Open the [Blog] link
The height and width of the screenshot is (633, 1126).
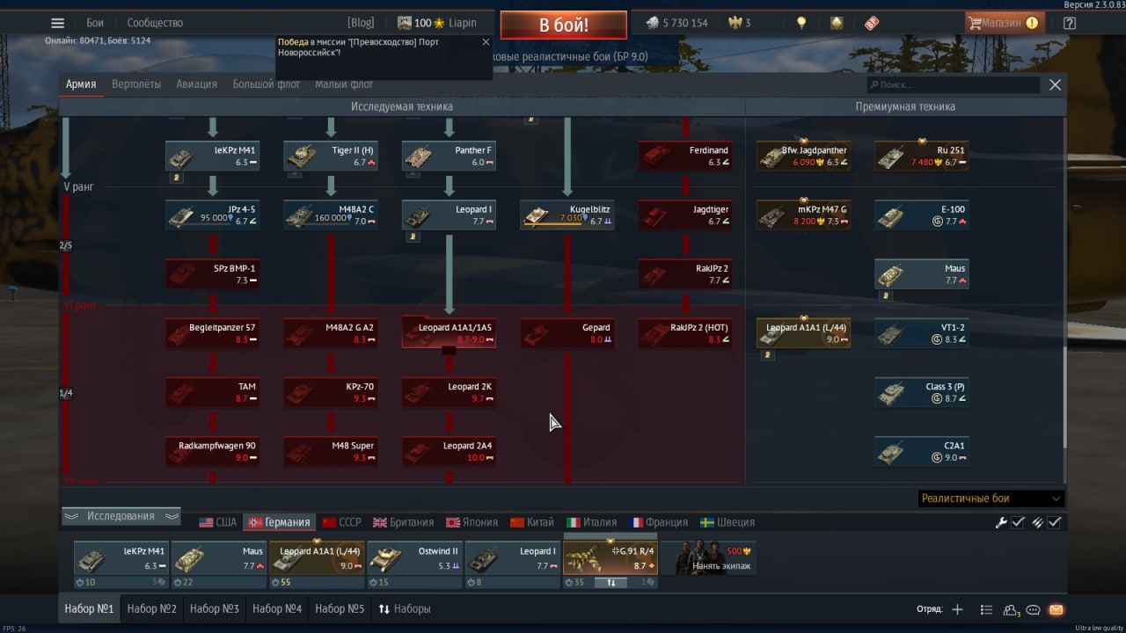[x=361, y=23]
